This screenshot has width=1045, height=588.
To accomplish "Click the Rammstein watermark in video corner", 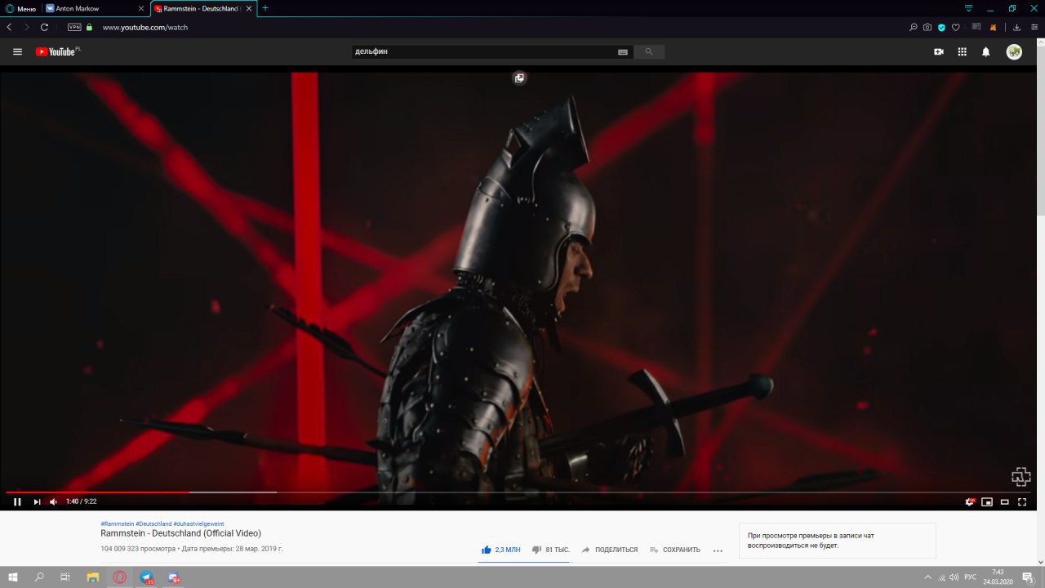I will coord(1021,477).
